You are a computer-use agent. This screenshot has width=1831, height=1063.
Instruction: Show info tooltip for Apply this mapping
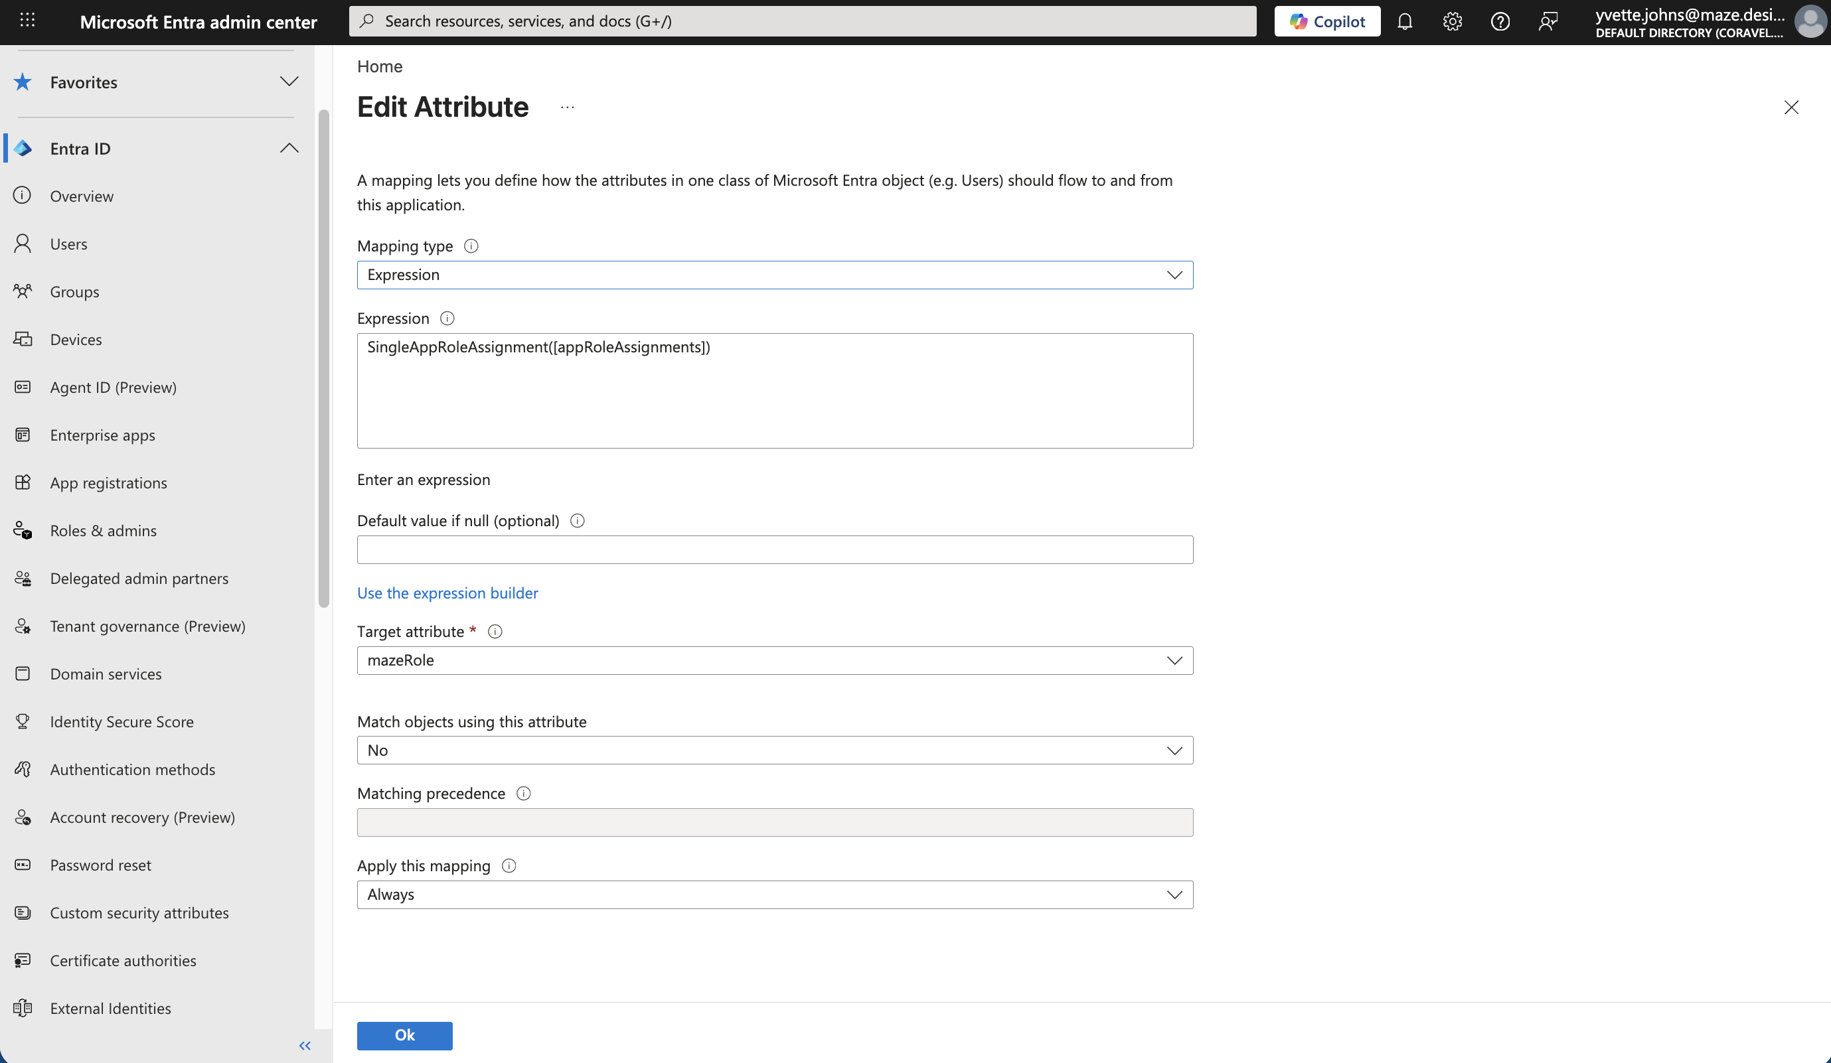[x=509, y=865]
